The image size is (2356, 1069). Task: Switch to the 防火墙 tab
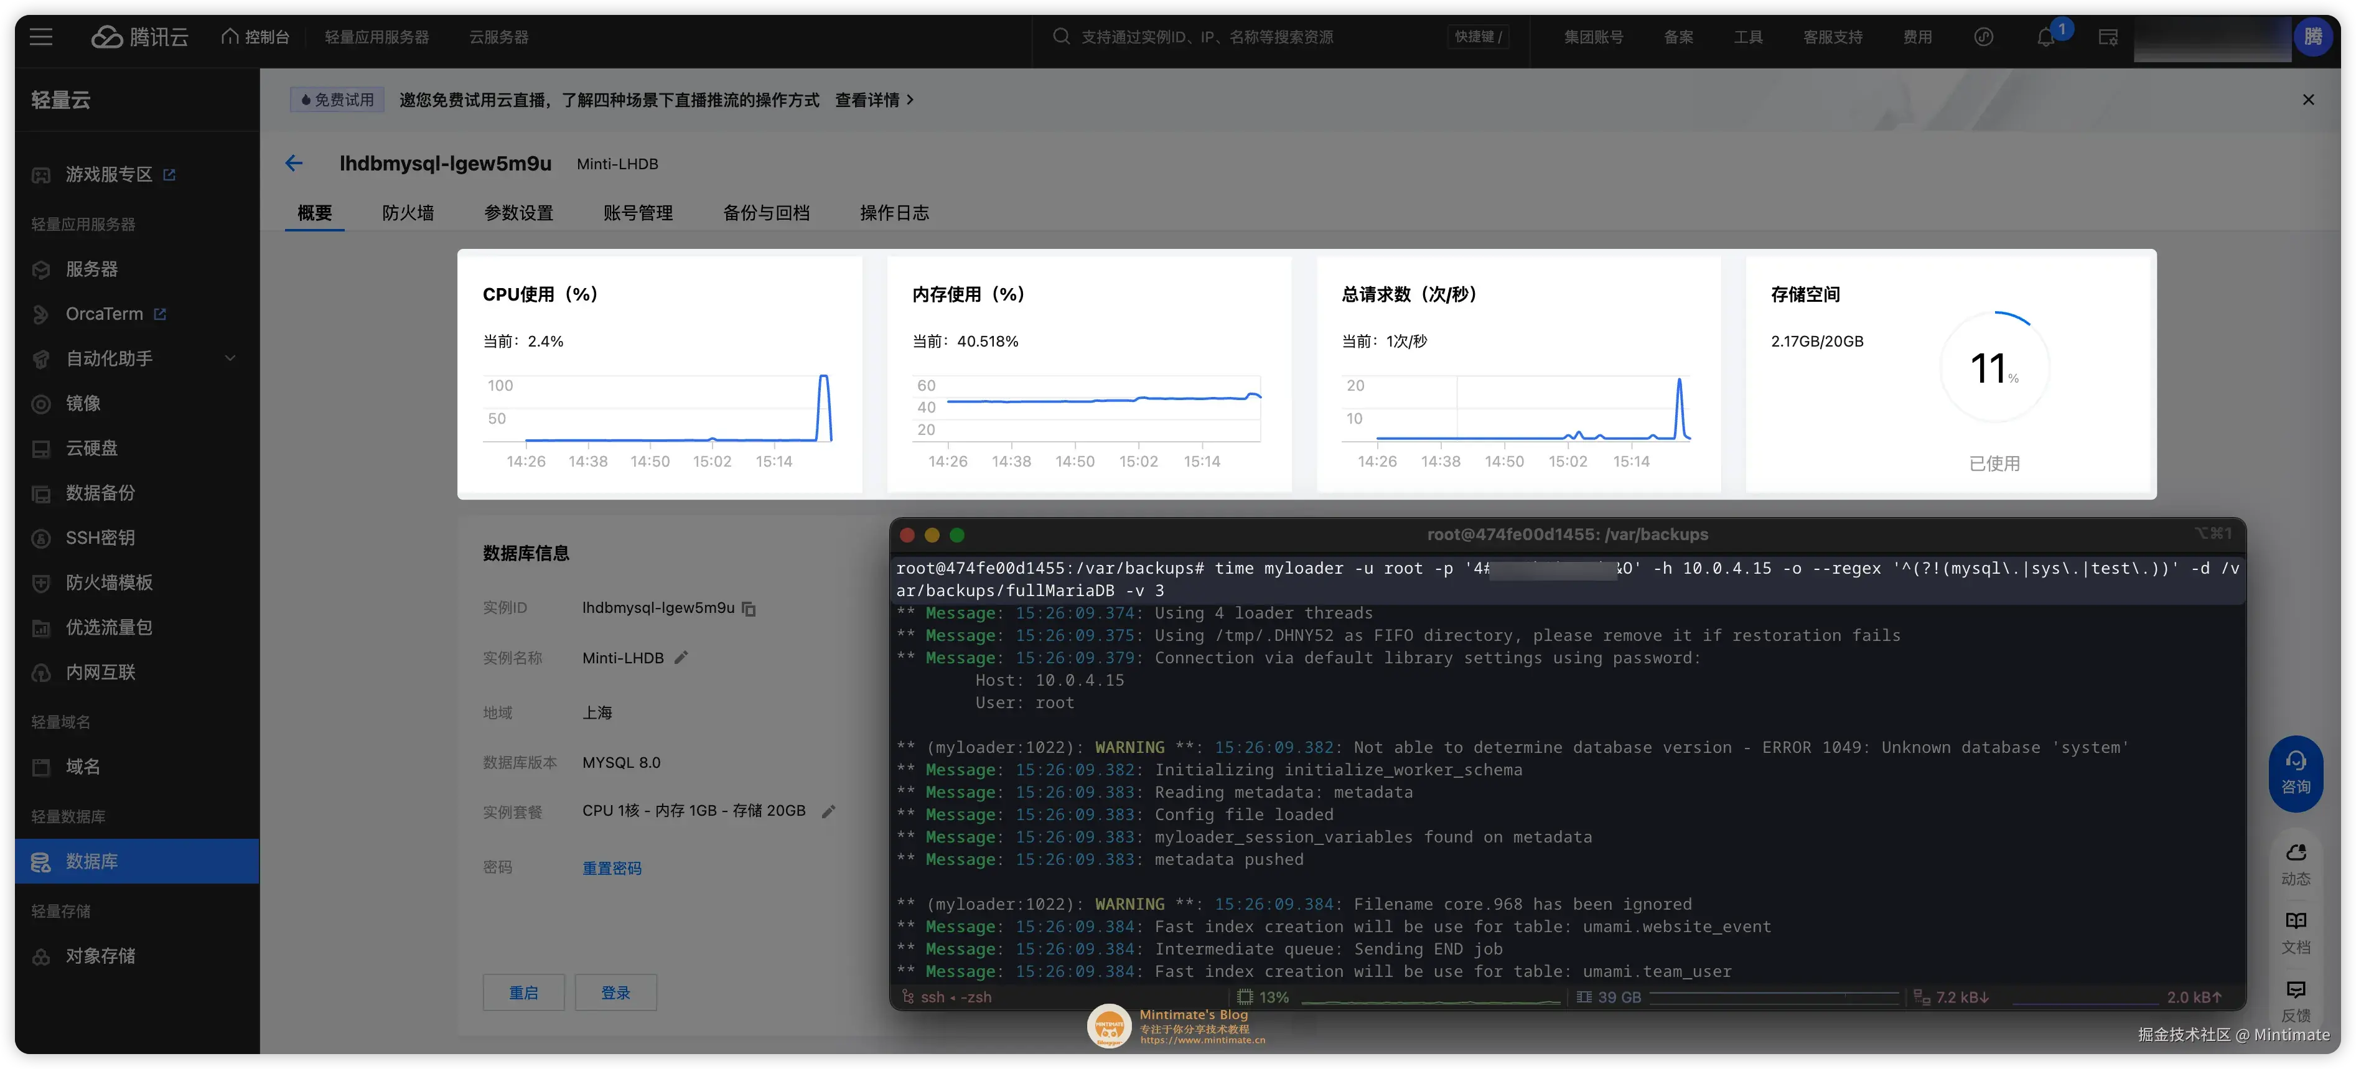click(x=408, y=213)
